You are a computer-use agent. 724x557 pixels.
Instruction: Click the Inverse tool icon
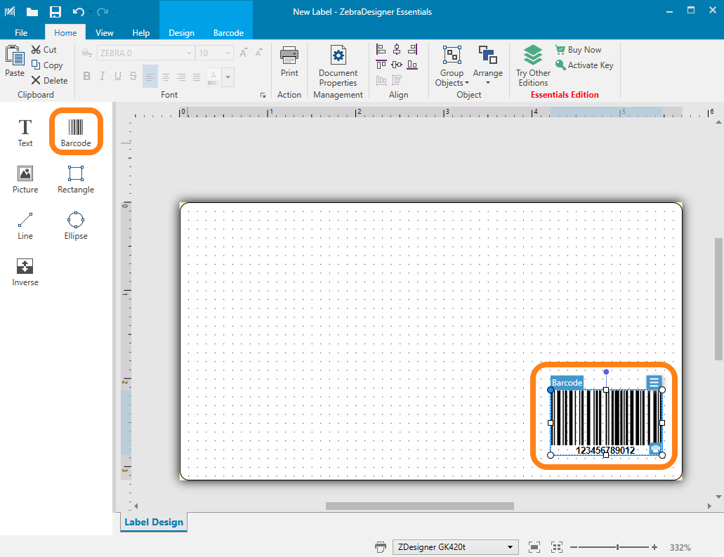tap(25, 271)
